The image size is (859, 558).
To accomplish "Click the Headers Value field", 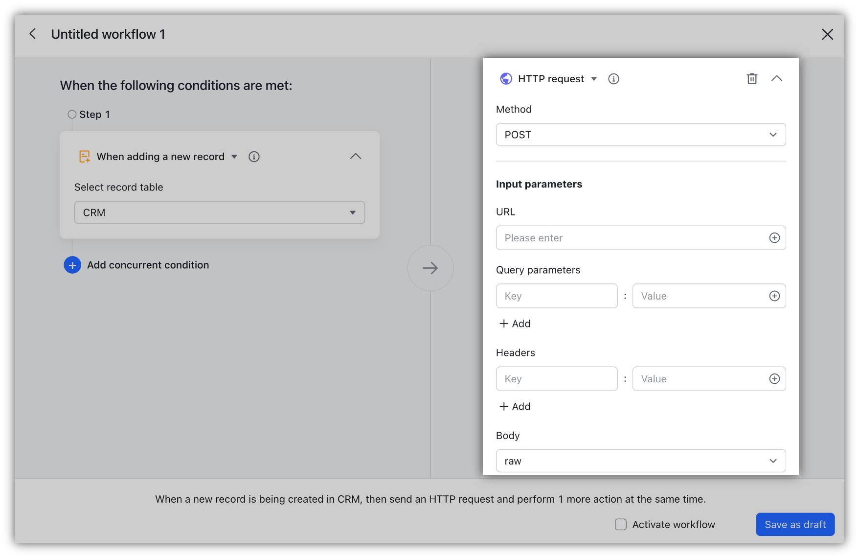I will [709, 379].
